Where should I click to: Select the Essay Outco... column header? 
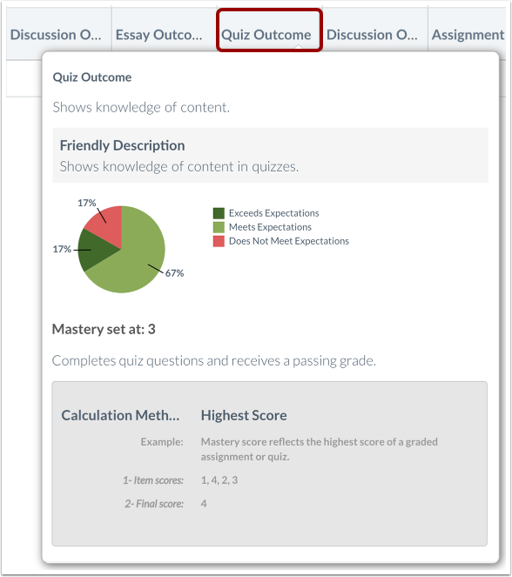click(158, 35)
